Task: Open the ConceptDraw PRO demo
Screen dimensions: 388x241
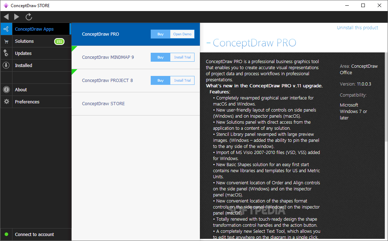Action: [x=182, y=34]
